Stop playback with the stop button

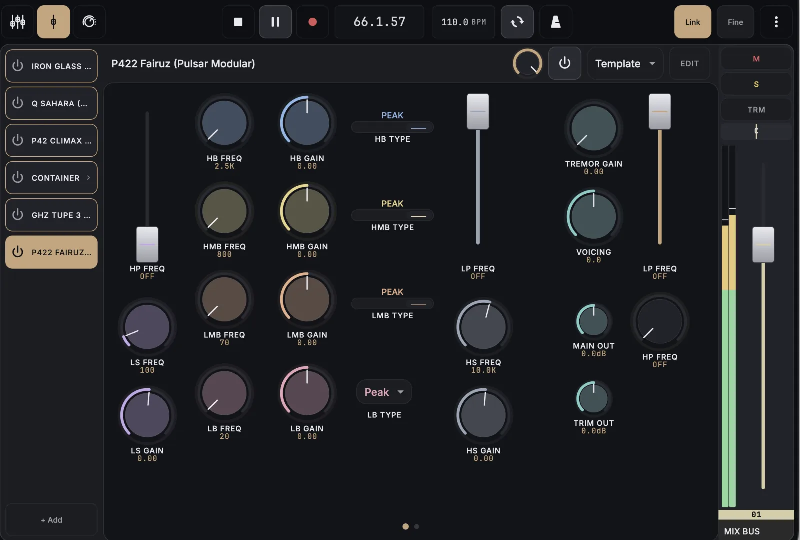[x=238, y=22]
